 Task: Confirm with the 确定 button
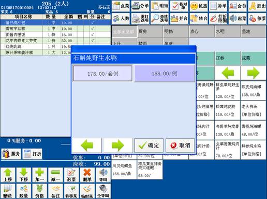point(149,145)
